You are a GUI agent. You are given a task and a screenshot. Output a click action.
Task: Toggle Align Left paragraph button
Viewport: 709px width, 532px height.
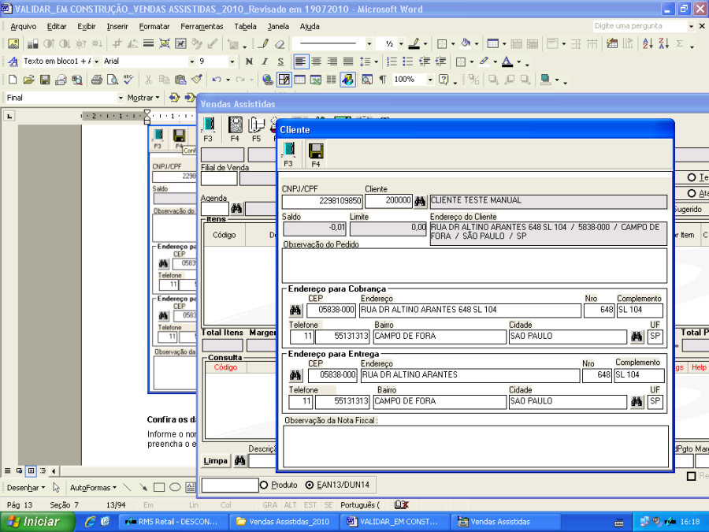pos(300,61)
